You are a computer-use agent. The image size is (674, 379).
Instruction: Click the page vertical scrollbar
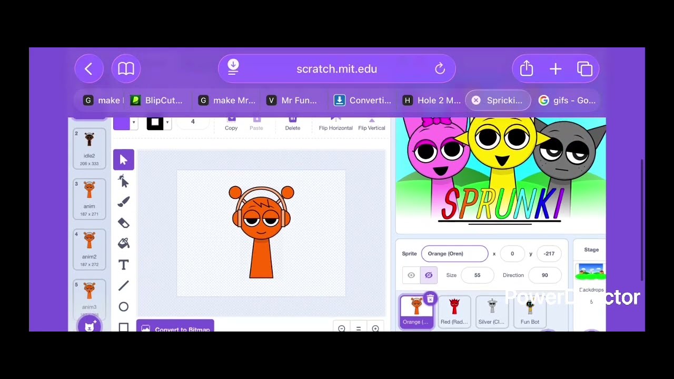coord(642,220)
